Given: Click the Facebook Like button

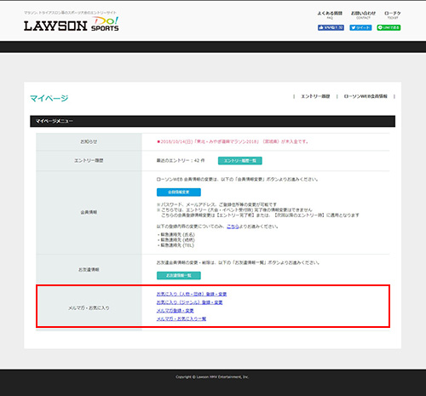Looking at the screenshot, I should point(331,27).
